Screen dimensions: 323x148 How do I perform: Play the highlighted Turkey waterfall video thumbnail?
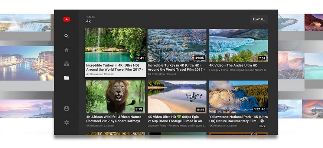pos(115,45)
